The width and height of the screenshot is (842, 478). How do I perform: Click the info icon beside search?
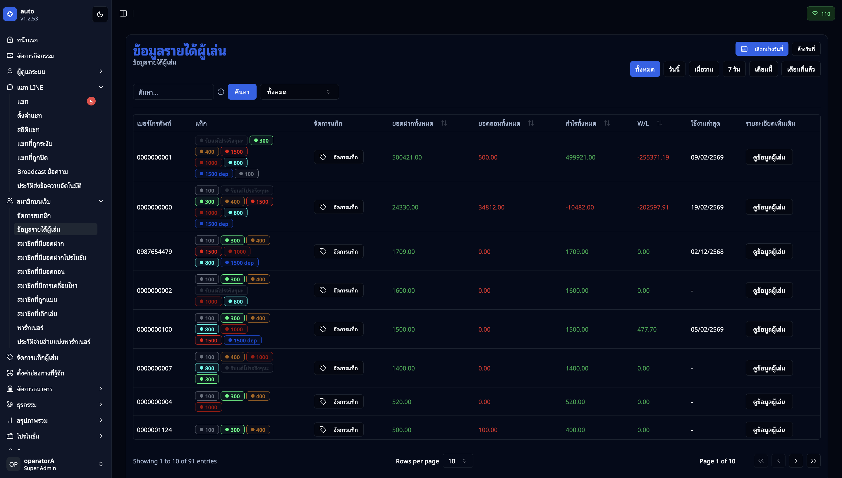(221, 92)
